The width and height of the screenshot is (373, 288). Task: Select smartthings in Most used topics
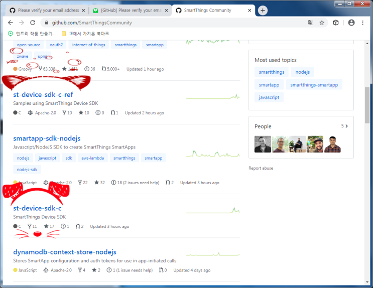(x=272, y=72)
